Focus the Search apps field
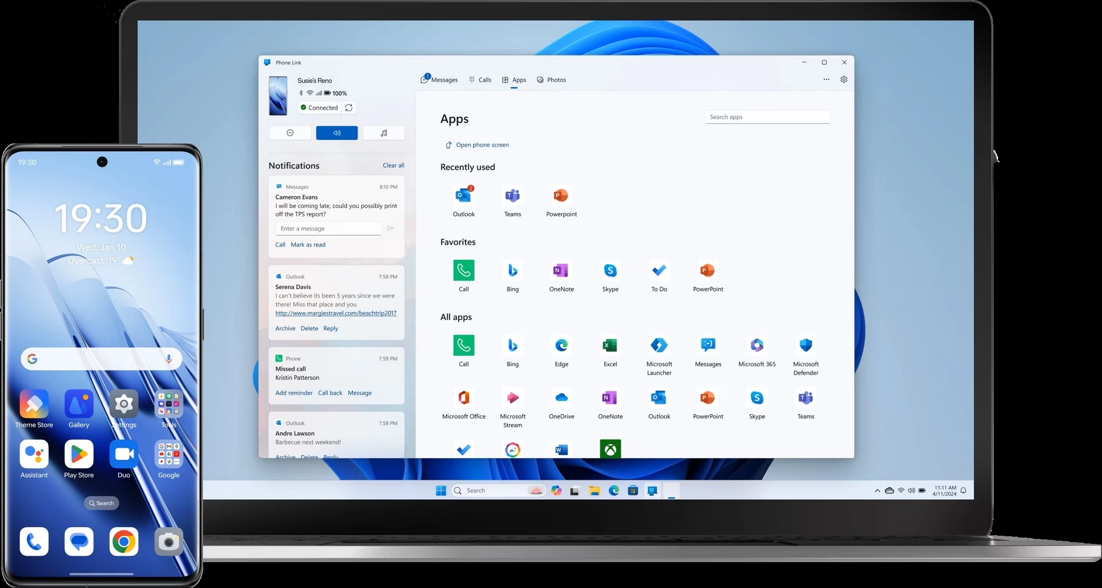 click(767, 117)
